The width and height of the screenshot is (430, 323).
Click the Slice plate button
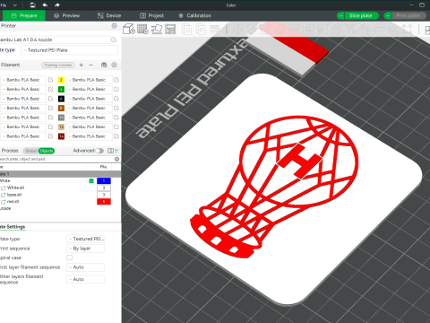[x=361, y=15]
